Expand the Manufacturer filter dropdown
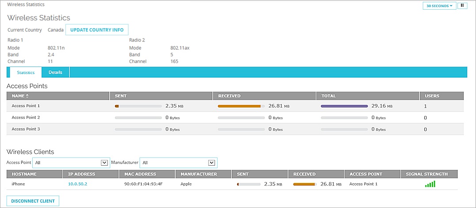The image size is (476, 208). click(178, 163)
